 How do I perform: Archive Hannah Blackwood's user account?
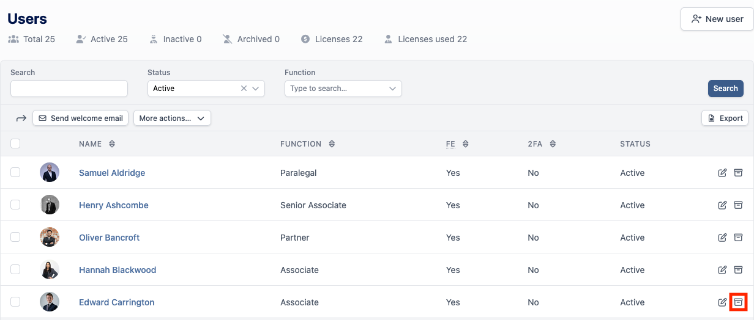click(738, 270)
